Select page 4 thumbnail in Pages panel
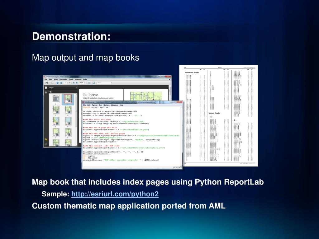This screenshot has width=319, height=239. [68, 110]
